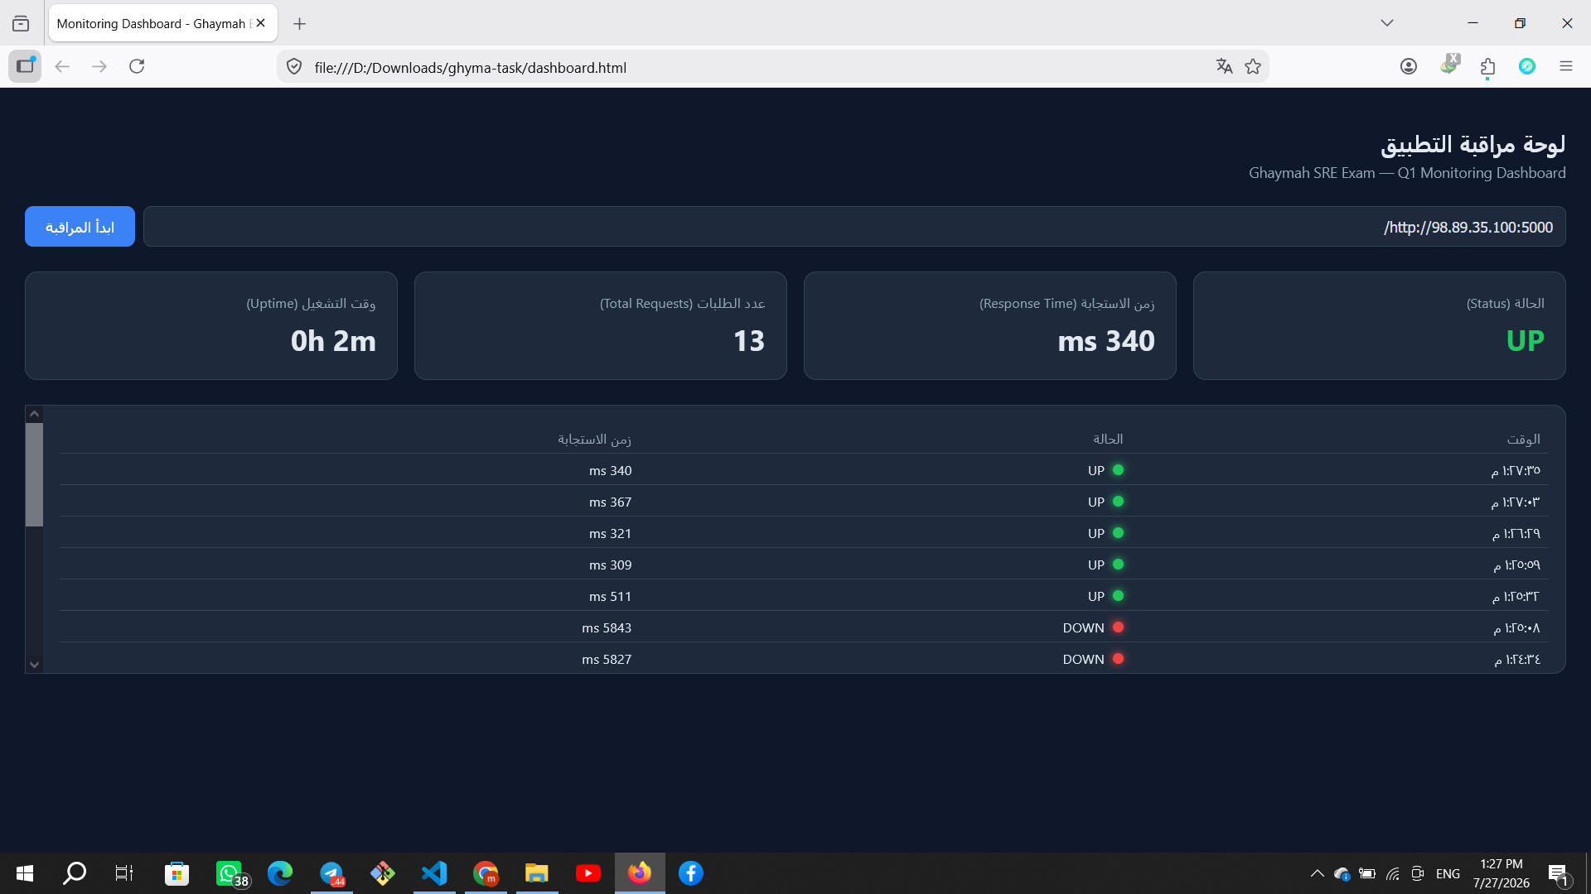
Task: Go forward with the browser forward arrow
Action: tap(99, 66)
